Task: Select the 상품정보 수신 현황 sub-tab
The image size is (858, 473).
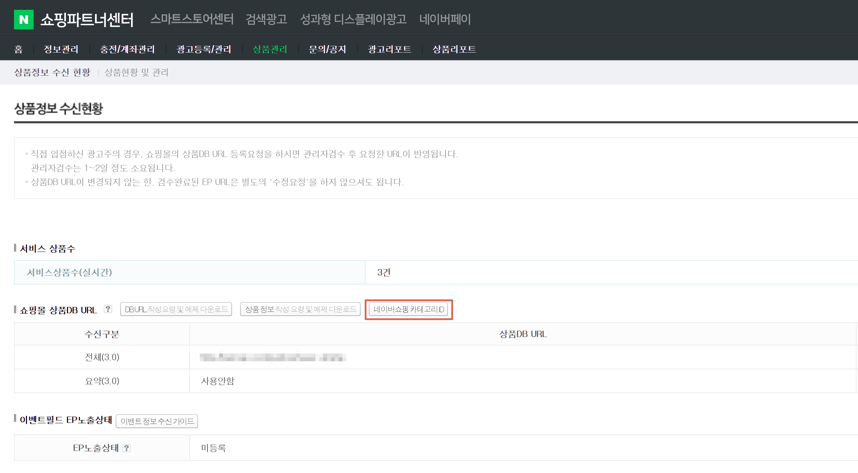Action: pos(52,72)
